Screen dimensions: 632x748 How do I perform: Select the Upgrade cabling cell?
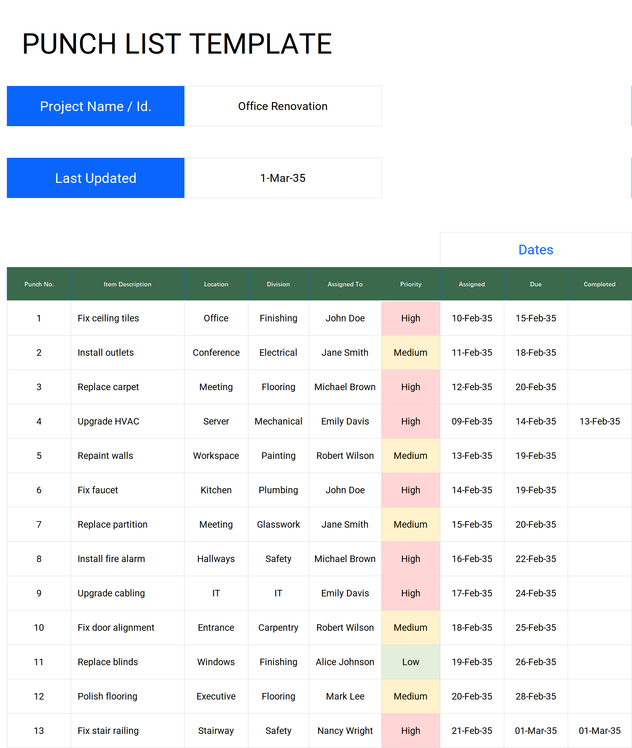(127, 593)
